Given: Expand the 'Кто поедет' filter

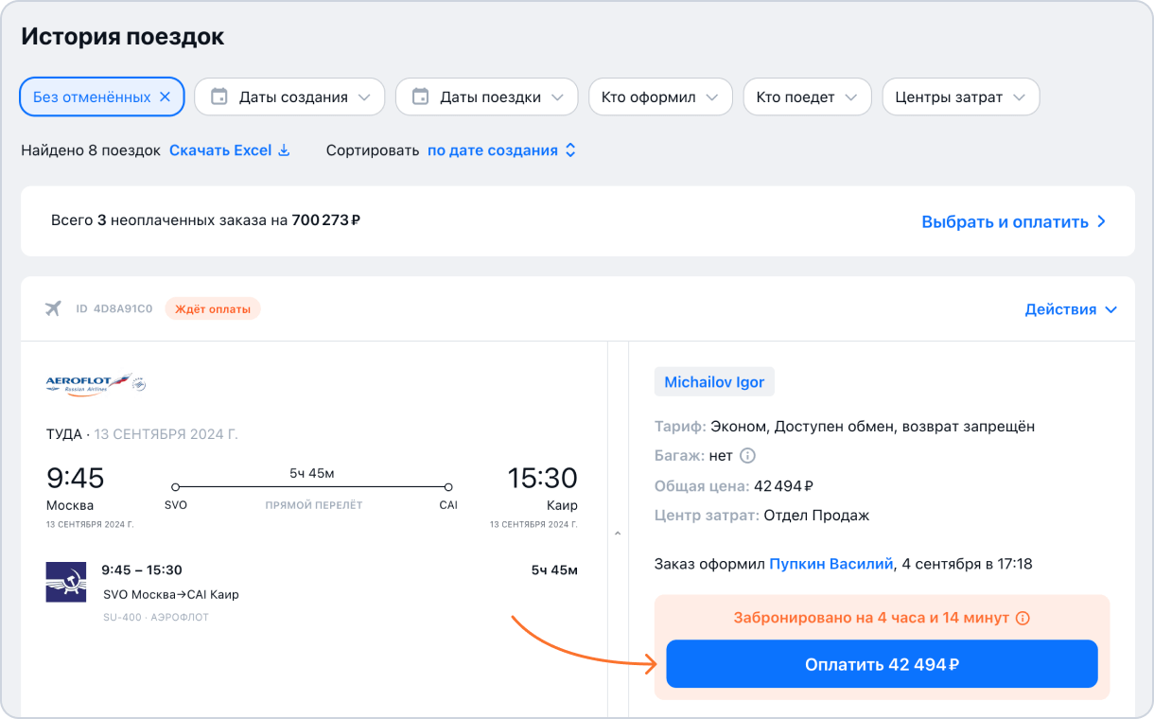Looking at the screenshot, I should (807, 96).
